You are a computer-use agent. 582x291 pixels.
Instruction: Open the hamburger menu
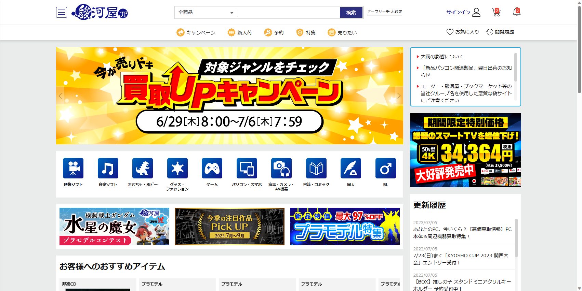[x=62, y=13]
